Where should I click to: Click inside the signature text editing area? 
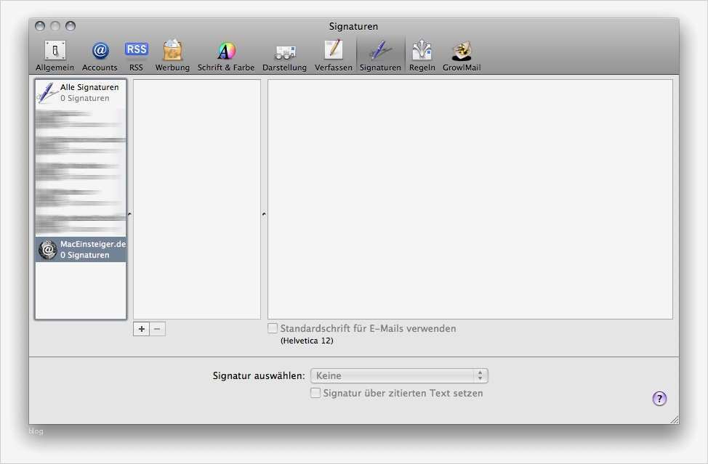[x=470, y=199]
